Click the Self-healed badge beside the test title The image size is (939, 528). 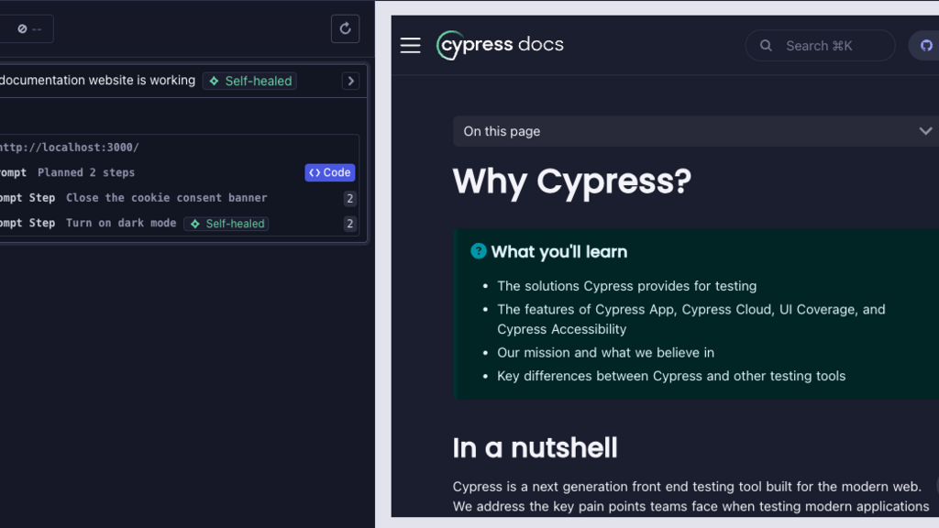[x=249, y=81]
